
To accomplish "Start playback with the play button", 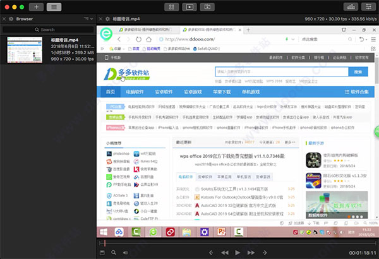I will [238, 253].
